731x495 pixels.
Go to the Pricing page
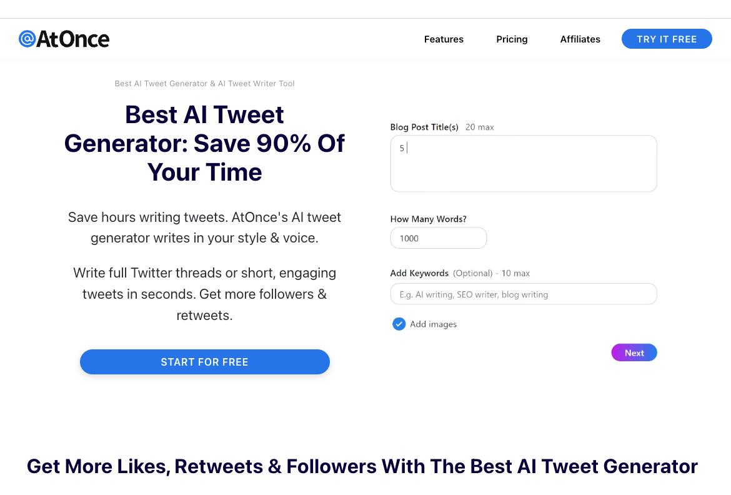[512, 39]
